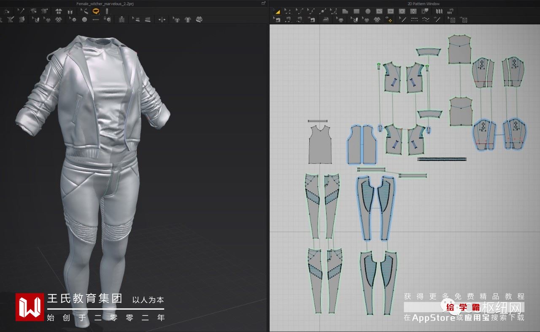The image size is (540, 332).
Task: Activate the Steam iron tool
Action: (325, 19)
